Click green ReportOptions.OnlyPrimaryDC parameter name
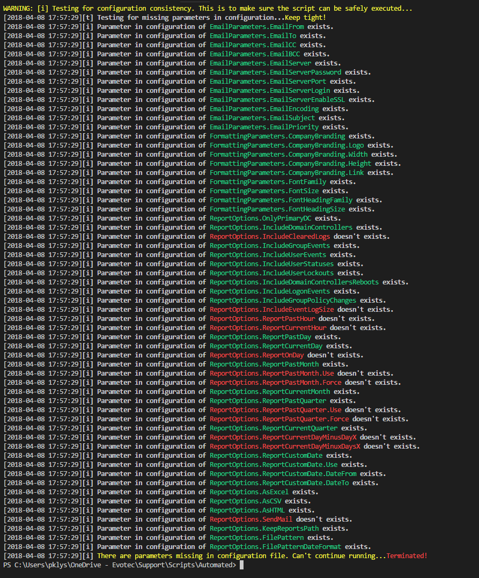 coord(260,218)
